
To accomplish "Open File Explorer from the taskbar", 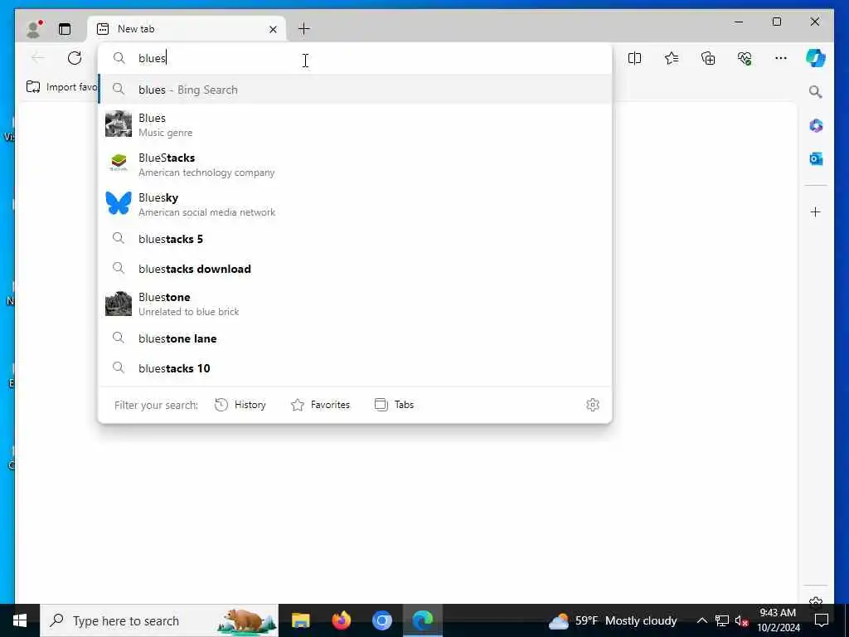I will tap(300, 620).
